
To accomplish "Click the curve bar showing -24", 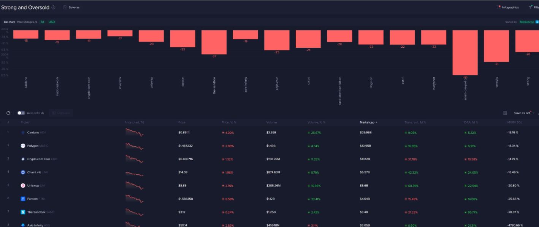I will pyautogui.click(x=308, y=39).
